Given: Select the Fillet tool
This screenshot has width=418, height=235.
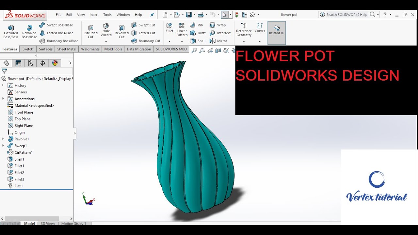Looking at the screenshot, I should pos(169,28).
